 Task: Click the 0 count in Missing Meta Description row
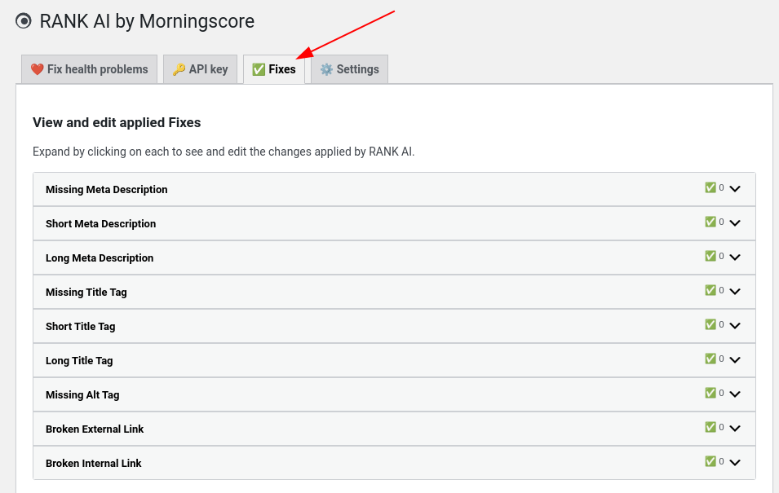721,187
